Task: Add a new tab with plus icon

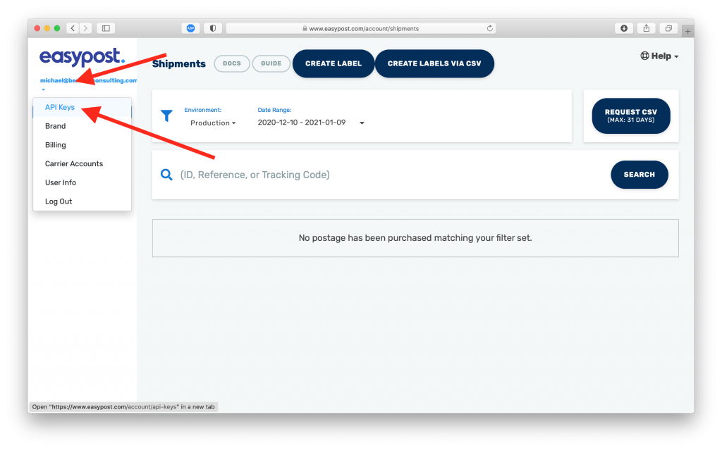Action: (x=687, y=31)
